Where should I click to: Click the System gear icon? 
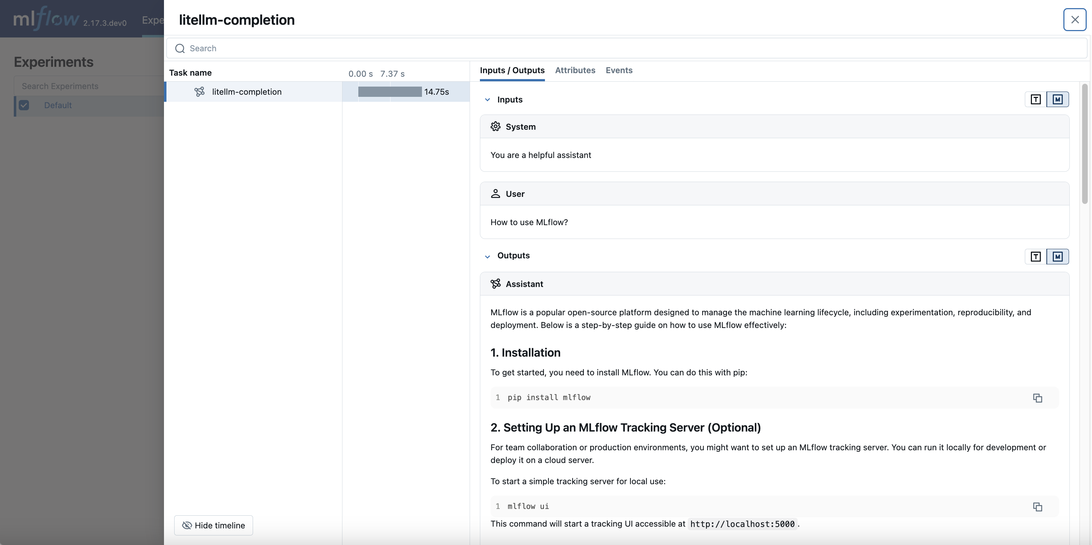[495, 127]
